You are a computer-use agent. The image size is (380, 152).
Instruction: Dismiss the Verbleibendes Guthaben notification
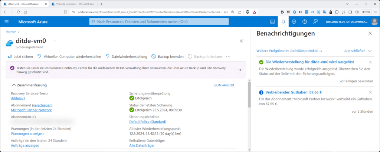(x=370, y=92)
